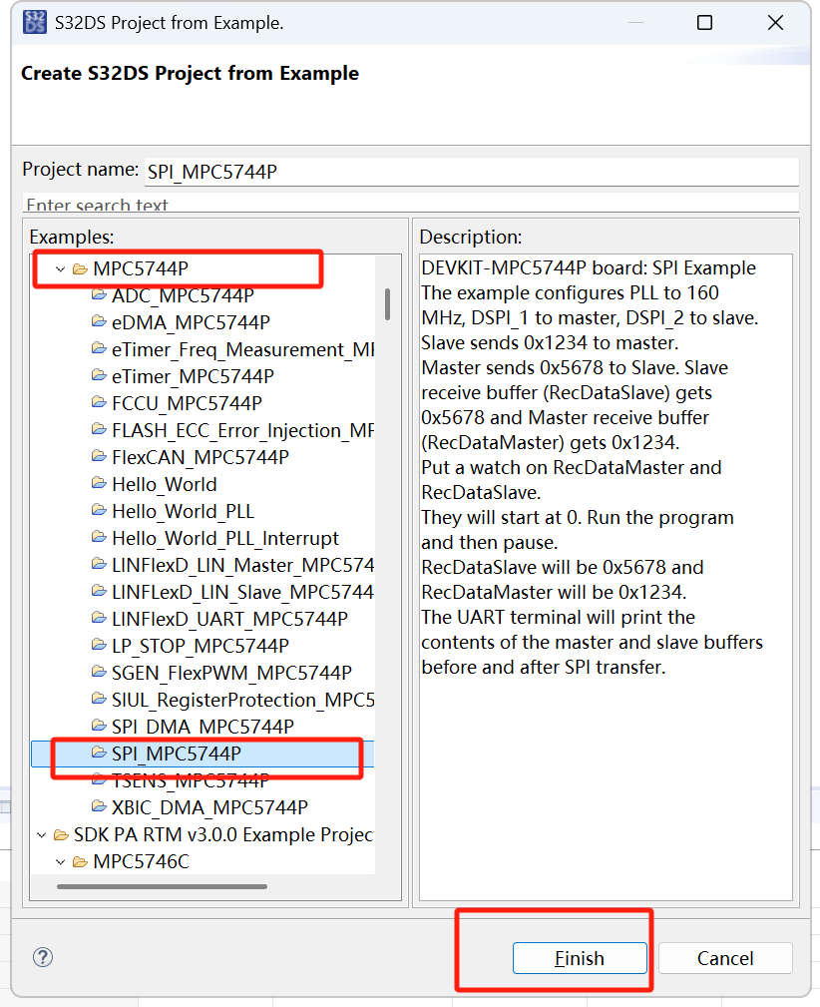Viewport: 820px width, 1007px height.
Task: Select Hello_World_PLL_Interrupt example
Action: pos(225,538)
